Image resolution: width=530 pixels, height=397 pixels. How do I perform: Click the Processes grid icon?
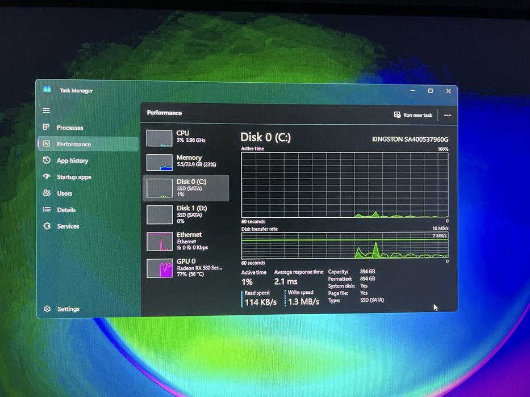(x=47, y=127)
